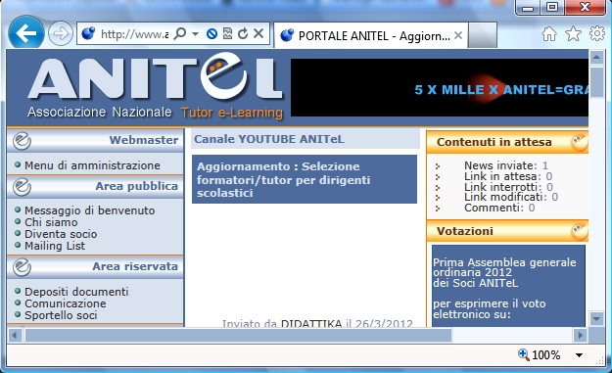Viewport: 612px width, 373px height.
Task: Open the zoom level dropdown arrow
Action: [580, 355]
